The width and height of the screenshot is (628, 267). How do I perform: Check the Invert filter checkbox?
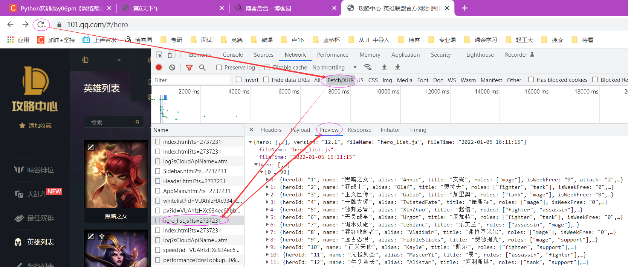click(238, 80)
